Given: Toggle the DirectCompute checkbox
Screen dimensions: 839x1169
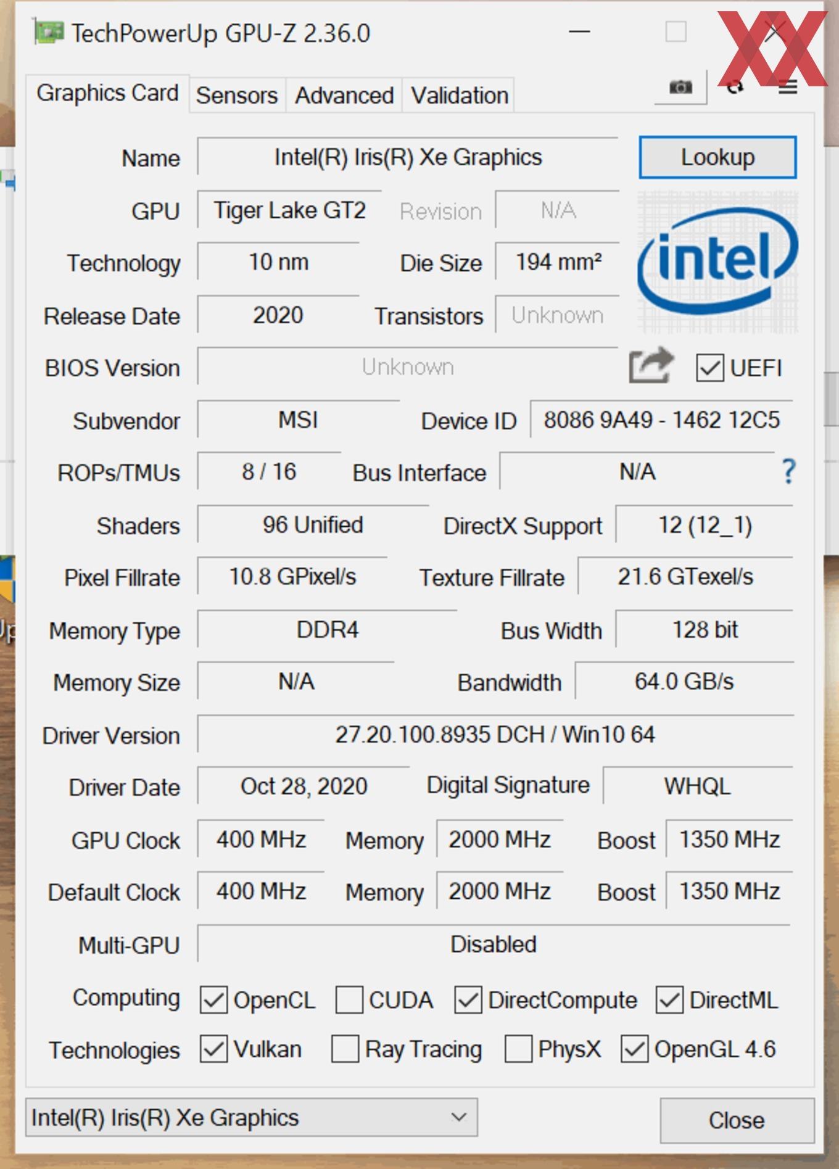Looking at the screenshot, I should point(468,1000).
